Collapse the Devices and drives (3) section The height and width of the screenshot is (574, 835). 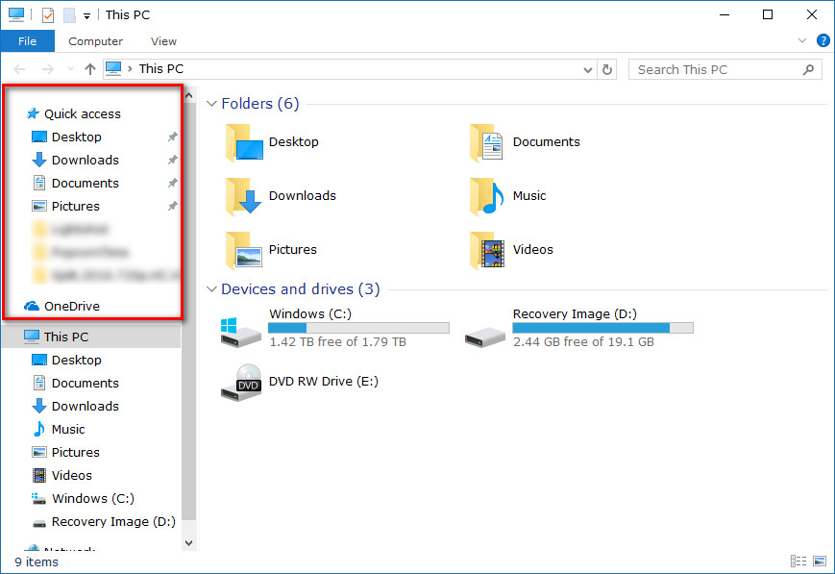click(x=212, y=289)
